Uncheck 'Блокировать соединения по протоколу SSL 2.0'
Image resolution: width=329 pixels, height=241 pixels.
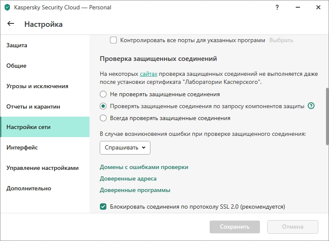coord(103,207)
